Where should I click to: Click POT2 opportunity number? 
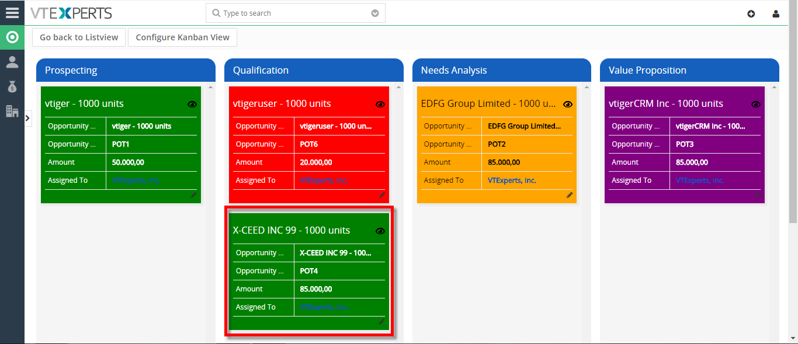(497, 144)
